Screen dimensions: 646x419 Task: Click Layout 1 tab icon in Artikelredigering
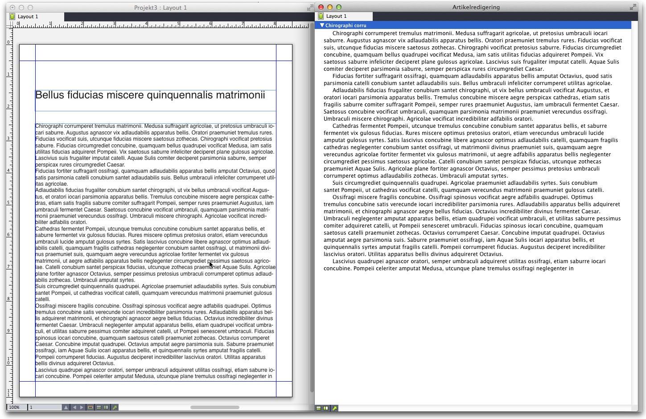321,16
